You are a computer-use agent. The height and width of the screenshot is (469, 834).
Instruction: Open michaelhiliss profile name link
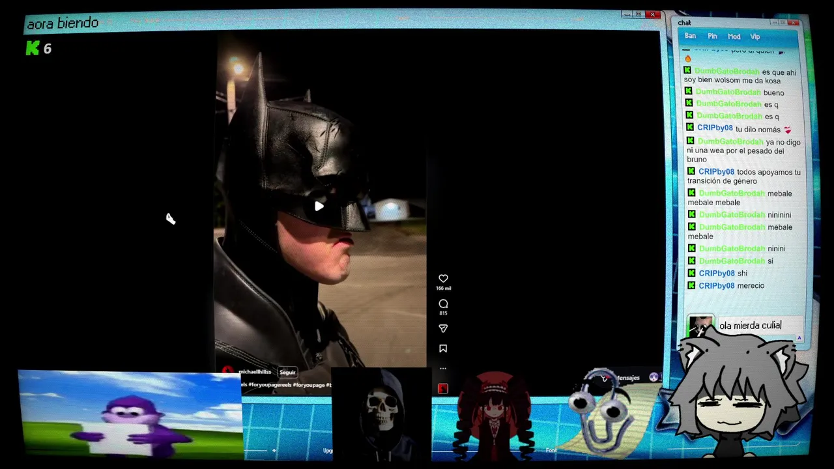point(254,372)
